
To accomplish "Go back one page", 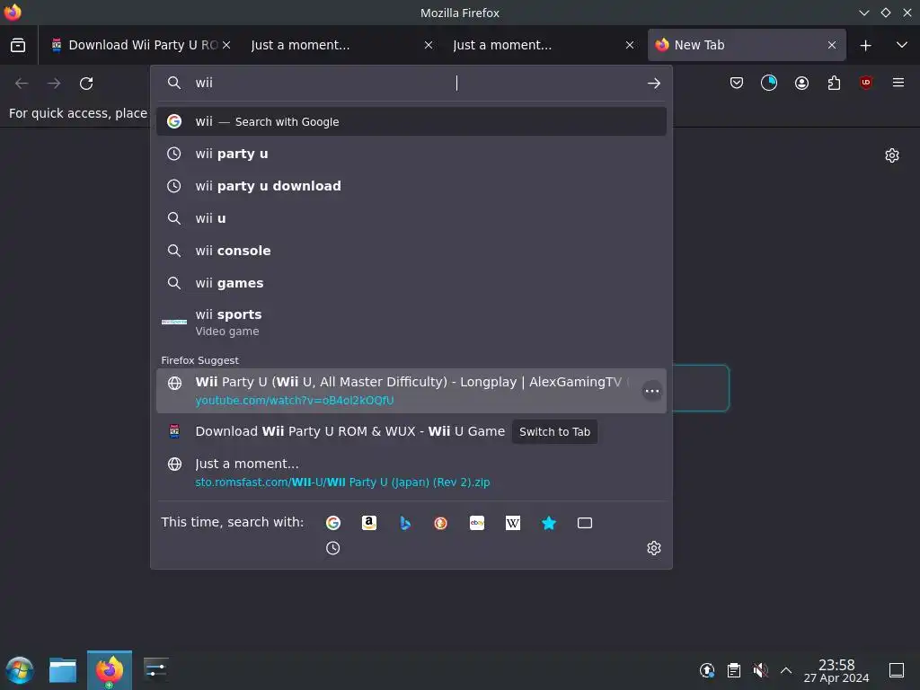I will [22, 84].
